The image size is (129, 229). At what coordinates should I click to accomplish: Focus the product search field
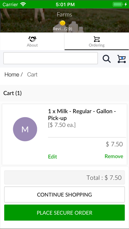click(51, 58)
